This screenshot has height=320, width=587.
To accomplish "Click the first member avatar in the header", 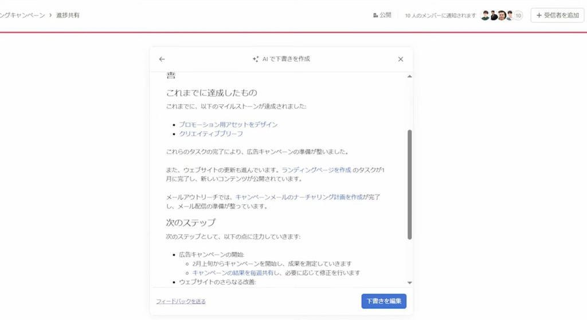I will (485, 15).
